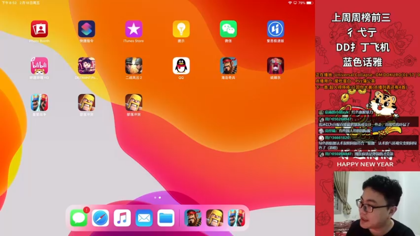The height and width of the screenshot is (236, 420).
Task: Open the iTunes Store app
Action: (134, 29)
